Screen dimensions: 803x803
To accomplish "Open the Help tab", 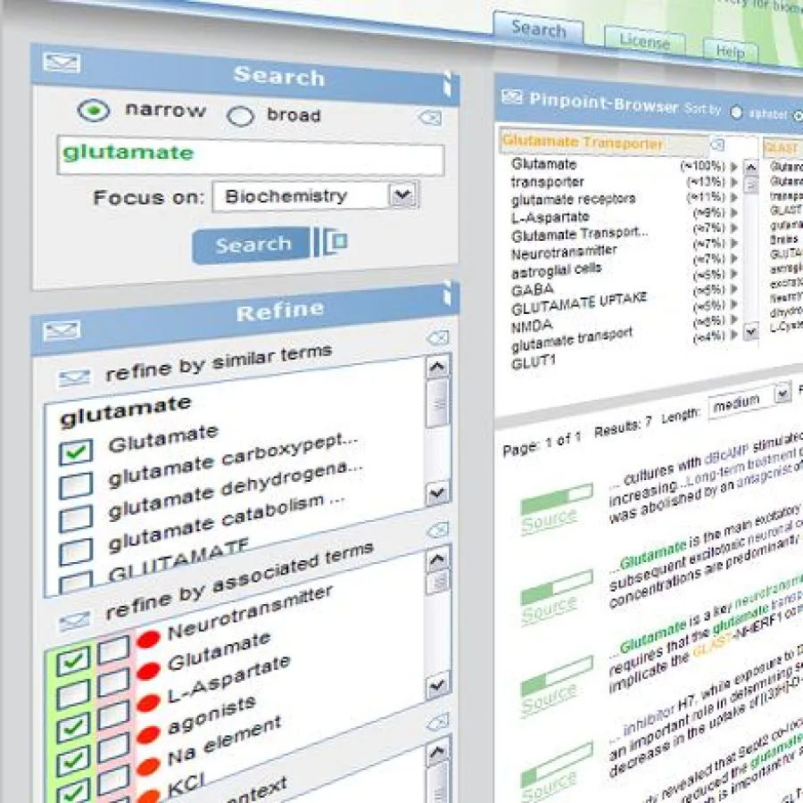I will (x=730, y=51).
